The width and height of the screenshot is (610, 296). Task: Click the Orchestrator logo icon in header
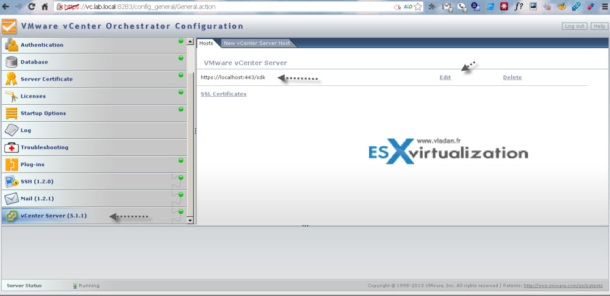pos(9,26)
